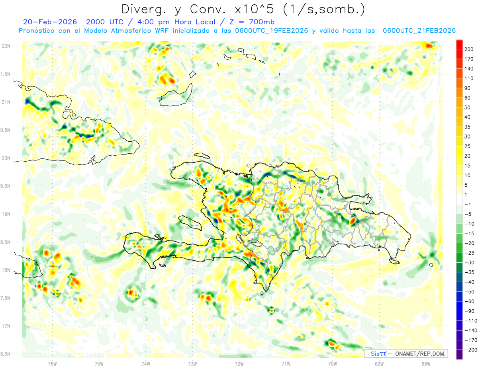Click the '-140' colorbar label
The image size is (478, 369).
point(471,330)
